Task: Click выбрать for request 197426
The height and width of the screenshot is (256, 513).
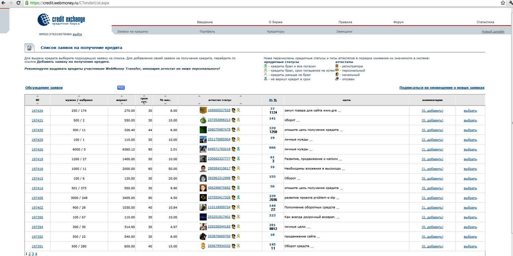Action: [470, 149]
